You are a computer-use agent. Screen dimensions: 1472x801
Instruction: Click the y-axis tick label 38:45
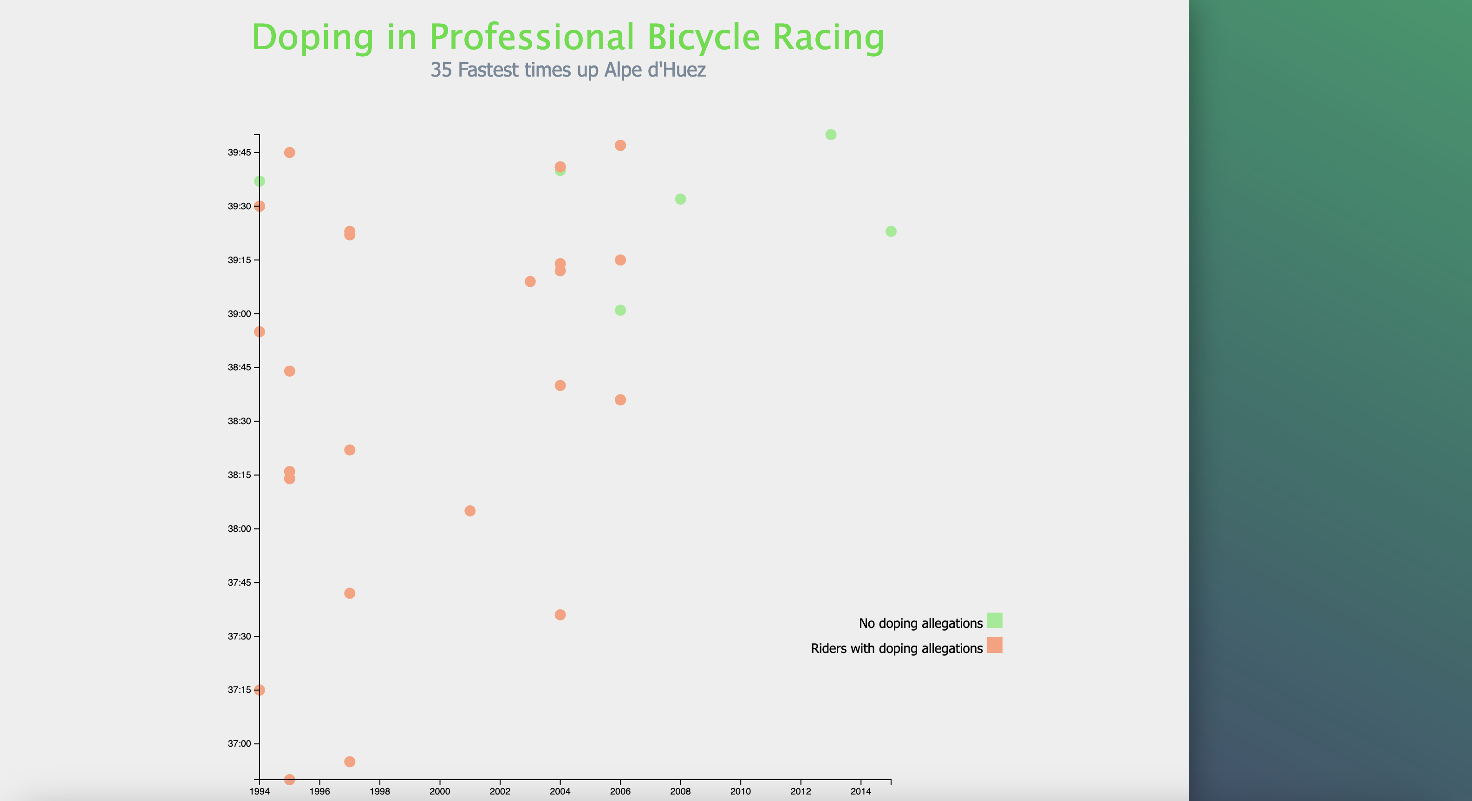[240, 367]
